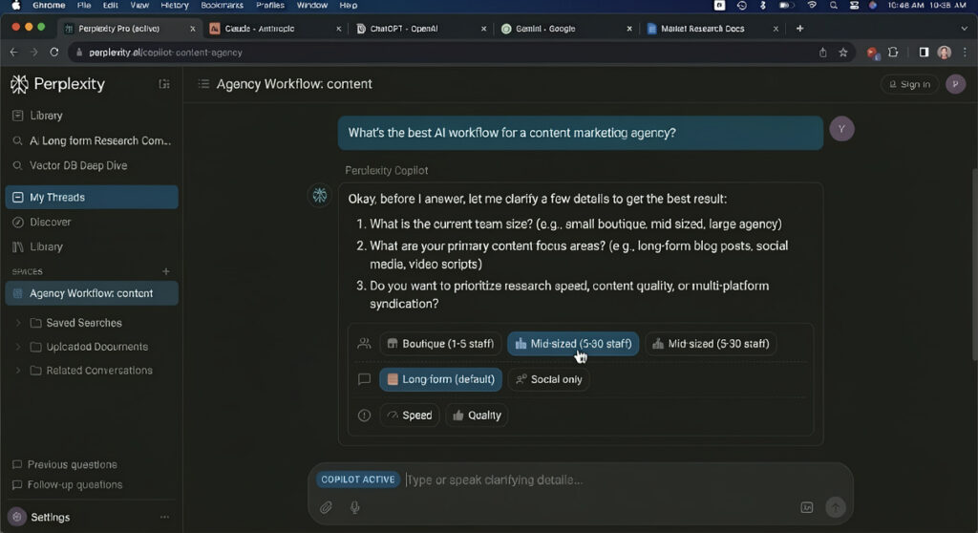Open the Chrome extensions puzzle icon
The width and height of the screenshot is (978, 533).
(893, 53)
